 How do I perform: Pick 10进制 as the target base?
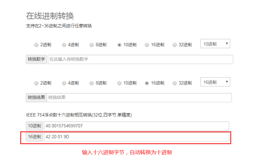click(119, 83)
